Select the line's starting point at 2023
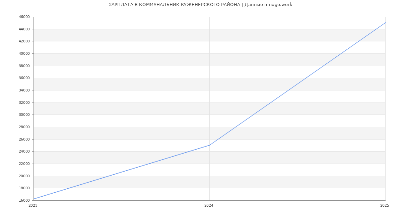402x217 pixels. 34,199
